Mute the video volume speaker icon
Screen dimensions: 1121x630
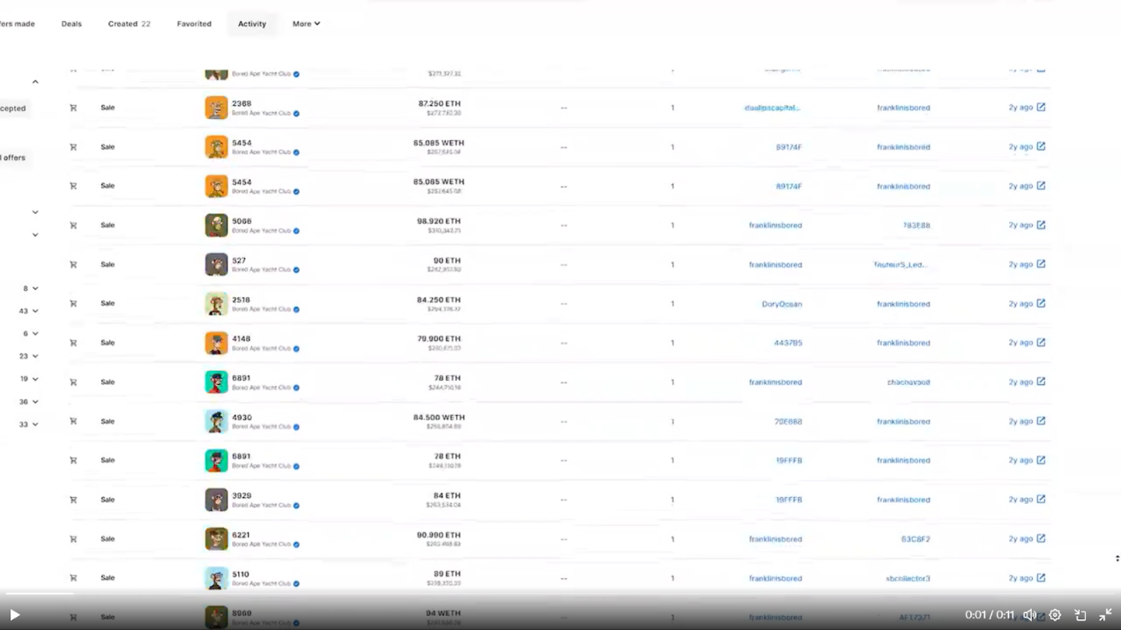click(x=1029, y=615)
